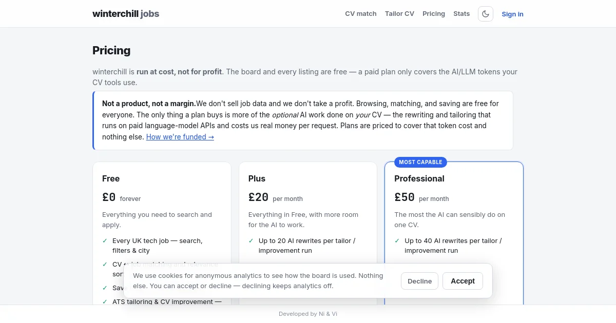Viewport: 616px width, 323px height.
Task: Click the Plus plan heading
Action: point(257,178)
